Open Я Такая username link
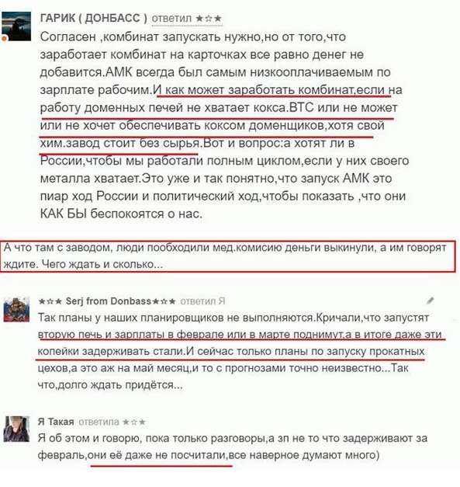The image size is (460, 487). click(56, 422)
